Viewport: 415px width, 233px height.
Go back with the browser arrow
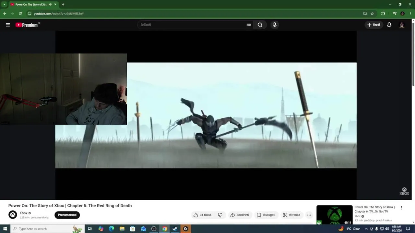click(5, 14)
